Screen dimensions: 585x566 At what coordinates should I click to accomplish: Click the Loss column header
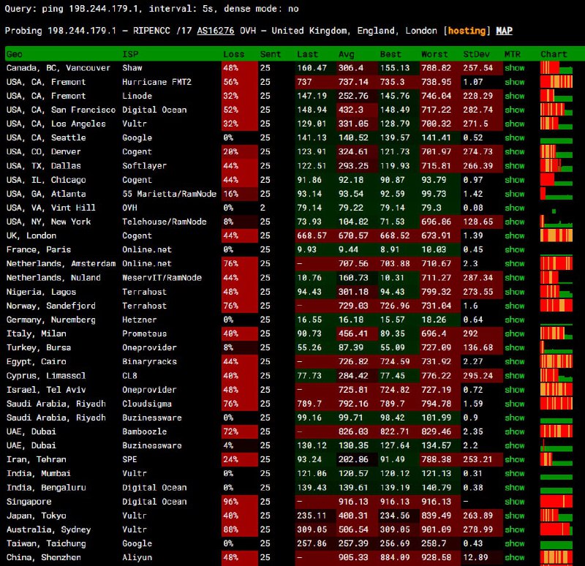tap(233, 54)
